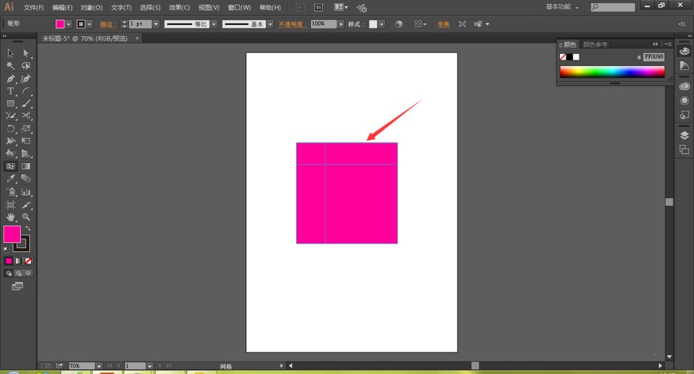Switch to Draw Inside mode
This screenshot has height=374, width=694.
pyautogui.click(x=28, y=273)
